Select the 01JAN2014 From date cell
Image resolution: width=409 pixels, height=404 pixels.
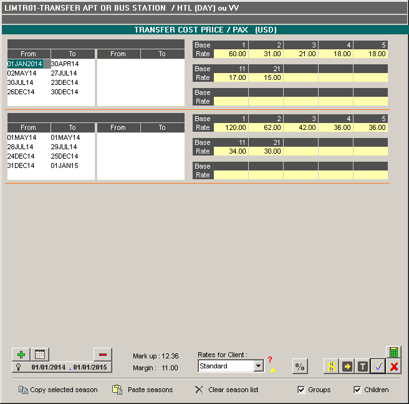pos(26,64)
